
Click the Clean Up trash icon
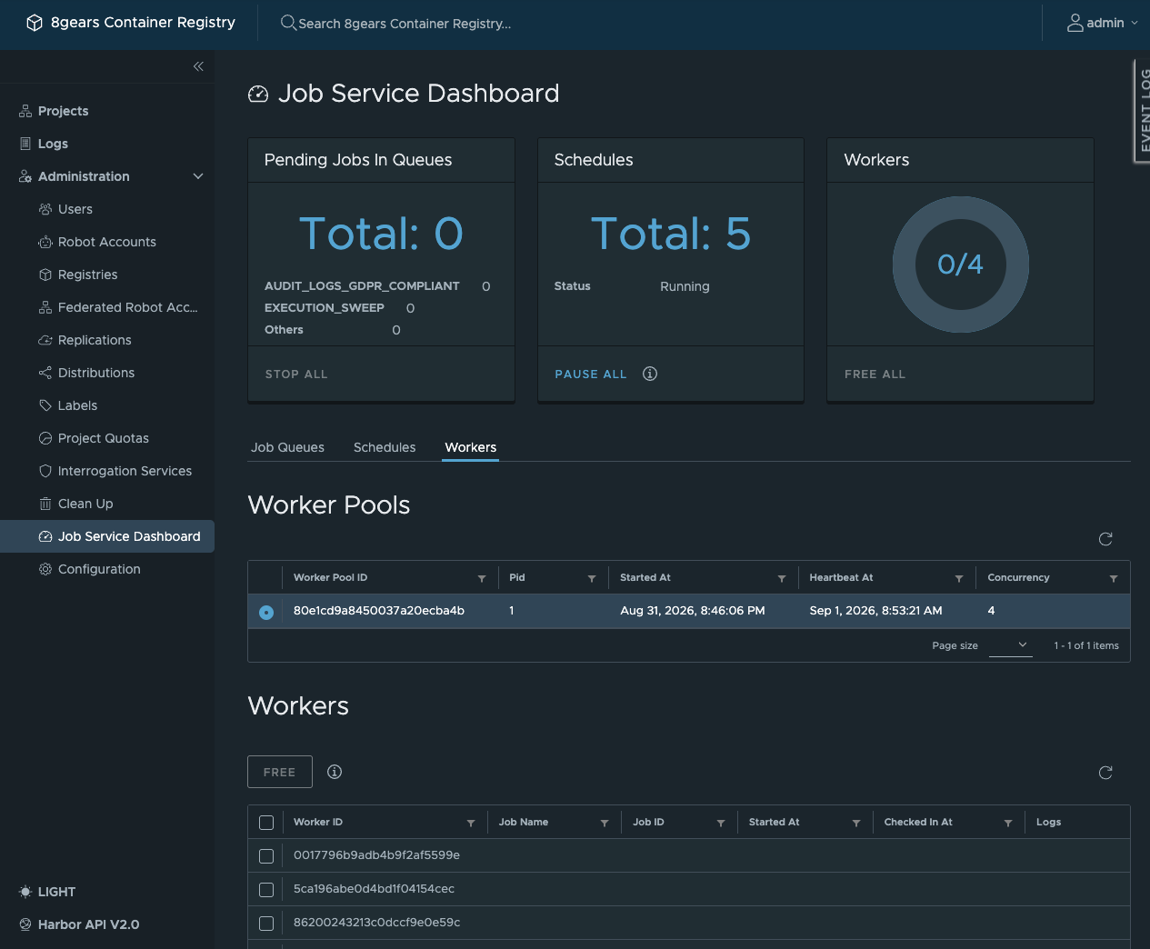[x=45, y=504]
